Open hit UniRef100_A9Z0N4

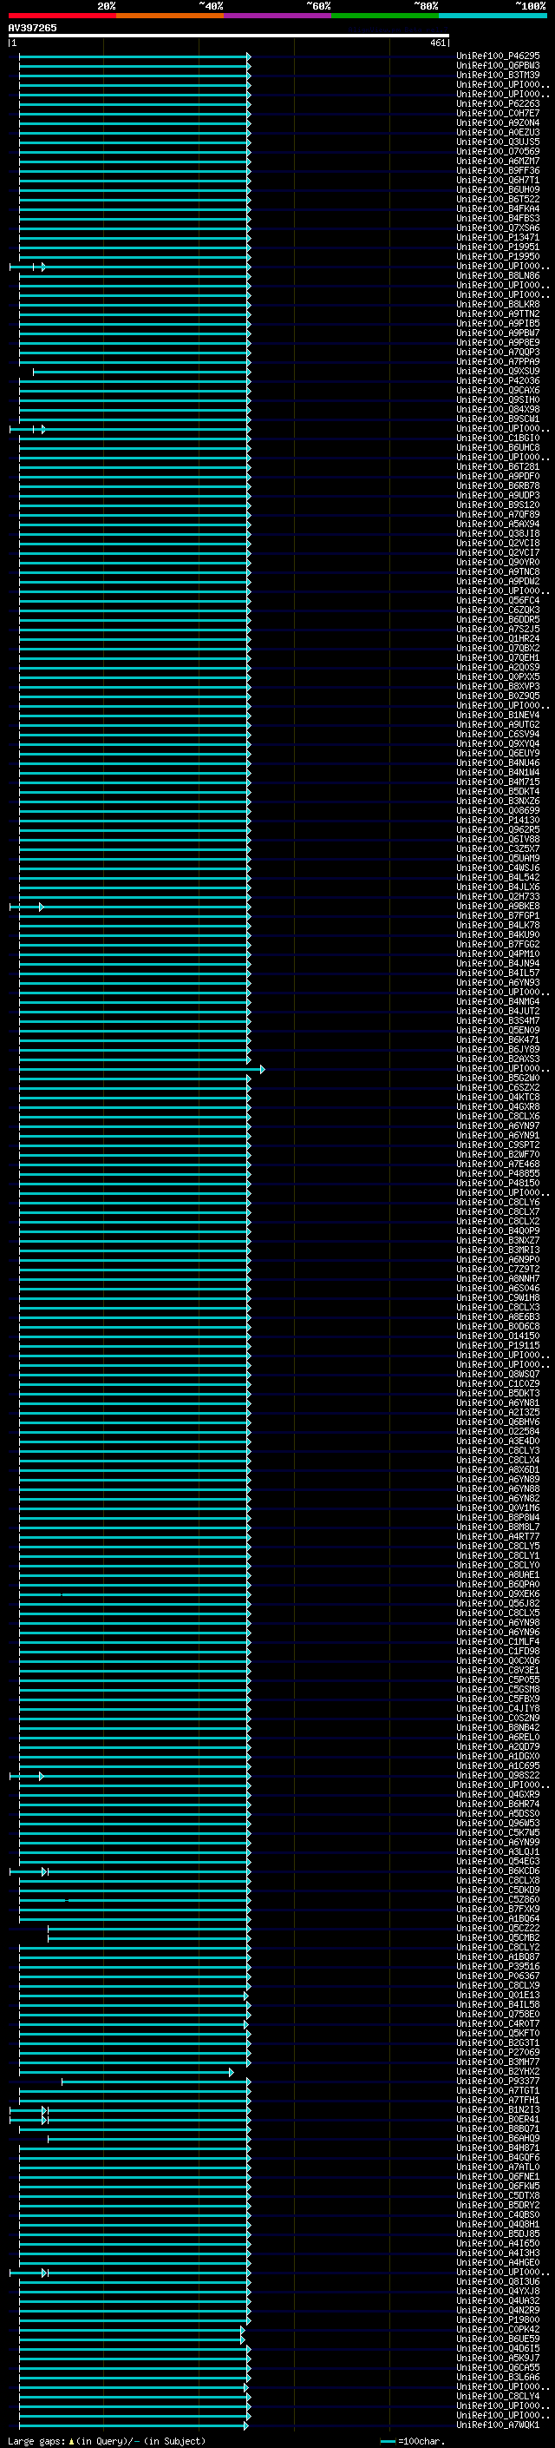click(x=498, y=122)
